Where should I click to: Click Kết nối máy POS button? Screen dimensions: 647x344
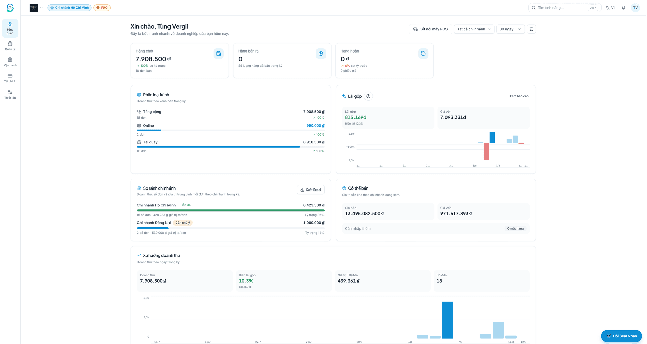pyautogui.click(x=431, y=29)
